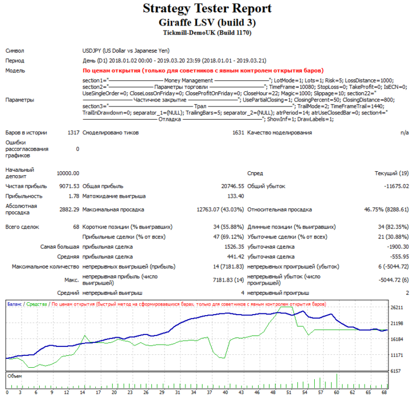This screenshot has width=414, height=399.
Task: Click relative drawdown '46.75% (8288.61)'
Action: click(x=386, y=210)
